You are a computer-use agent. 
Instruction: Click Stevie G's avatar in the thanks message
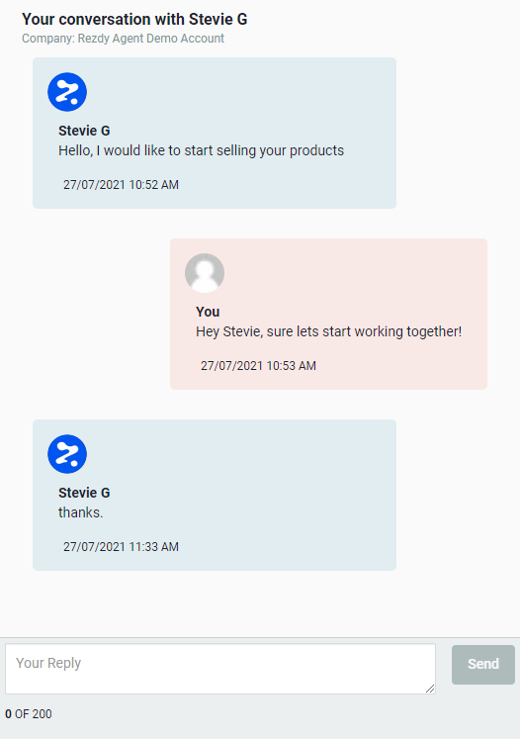coord(67,454)
